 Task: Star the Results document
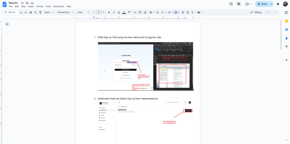point(22,3)
